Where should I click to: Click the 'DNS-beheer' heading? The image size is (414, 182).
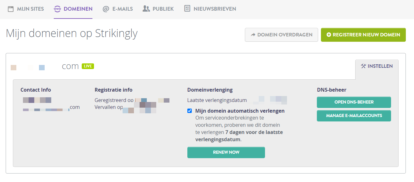(332, 90)
